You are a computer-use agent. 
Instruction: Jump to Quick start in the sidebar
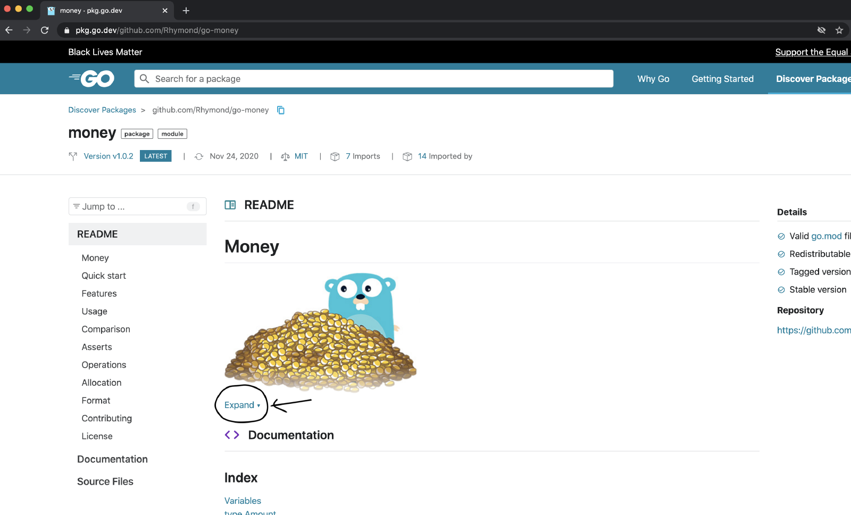coord(104,276)
